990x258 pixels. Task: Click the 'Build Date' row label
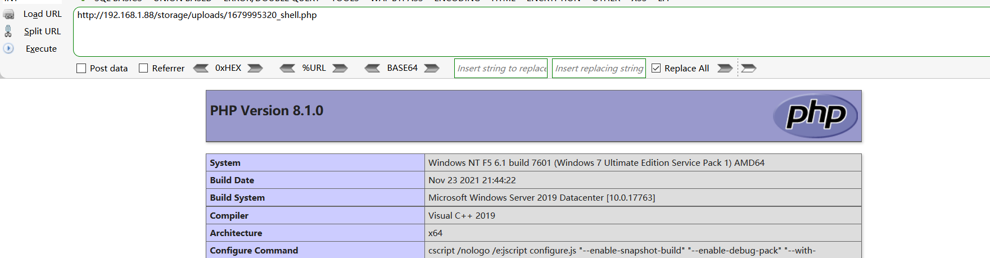pyautogui.click(x=232, y=180)
